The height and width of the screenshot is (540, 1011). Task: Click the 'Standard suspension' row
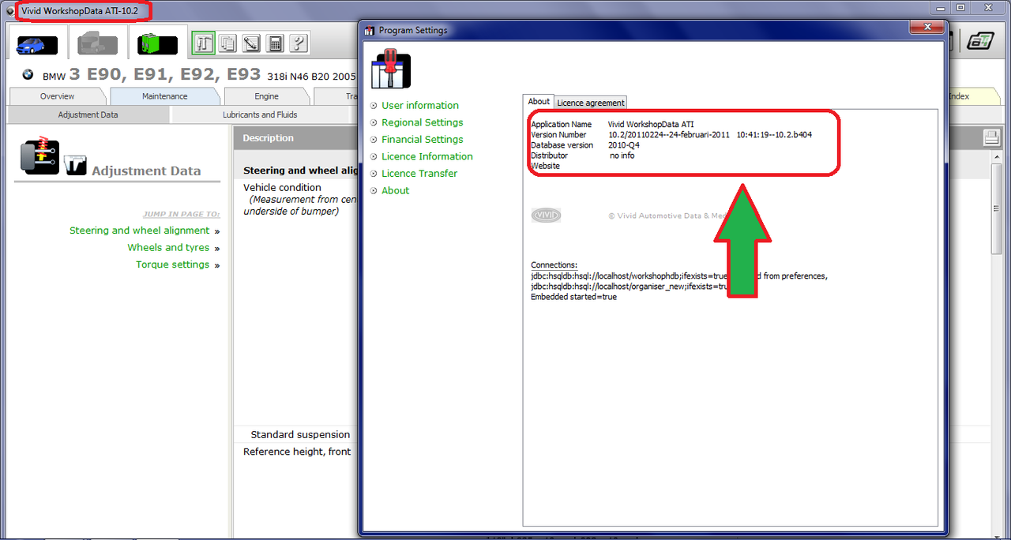pos(300,434)
